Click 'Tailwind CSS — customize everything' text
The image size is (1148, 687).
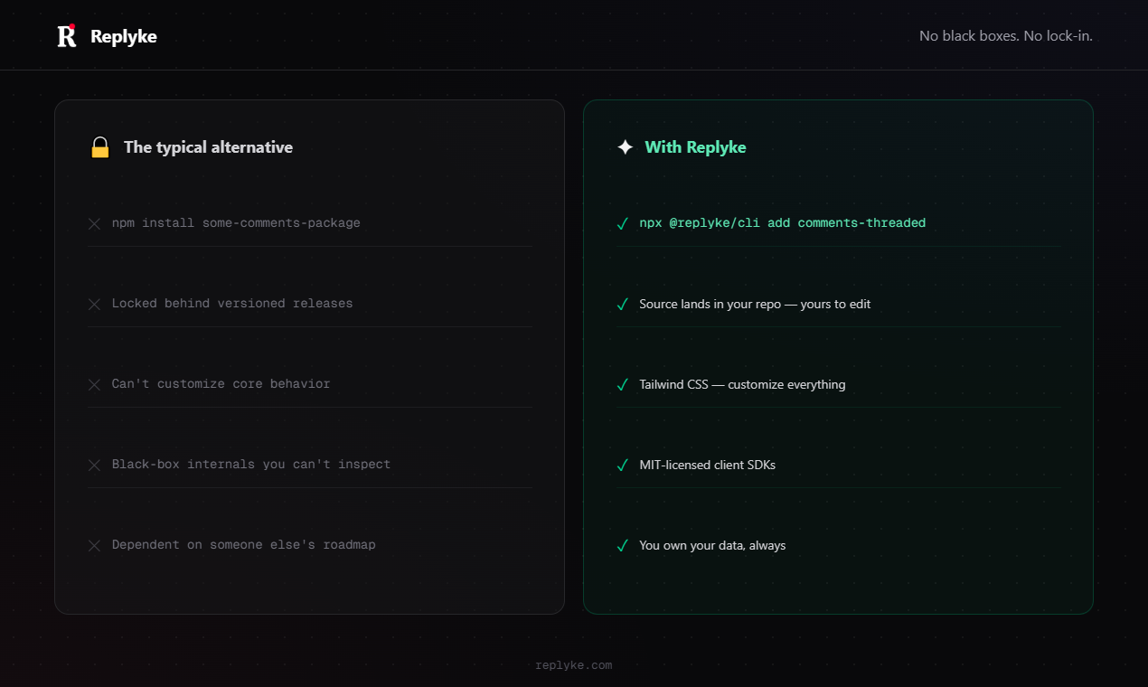[742, 384]
